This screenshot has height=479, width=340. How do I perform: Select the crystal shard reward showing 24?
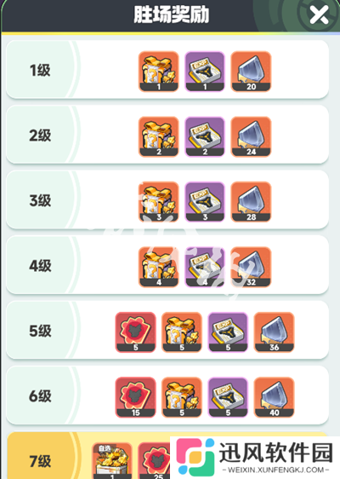(251, 136)
